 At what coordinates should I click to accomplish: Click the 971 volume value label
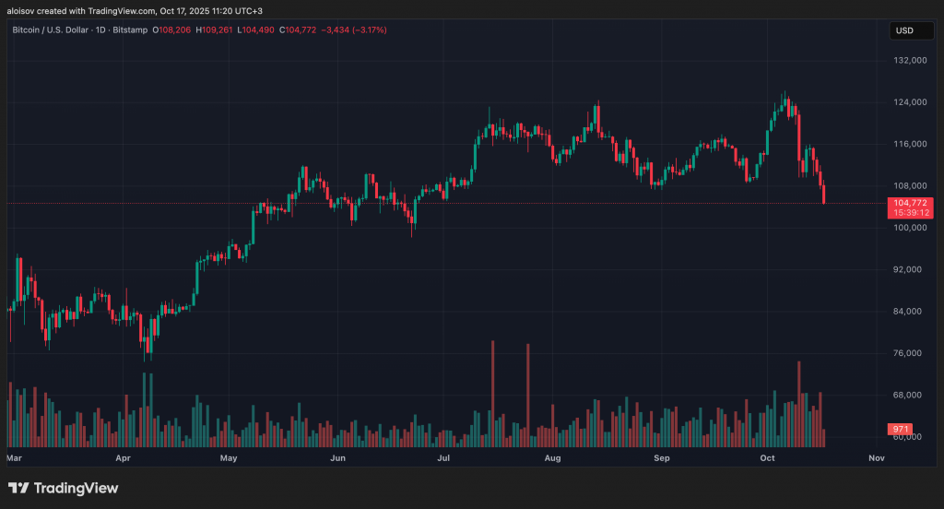(x=899, y=430)
